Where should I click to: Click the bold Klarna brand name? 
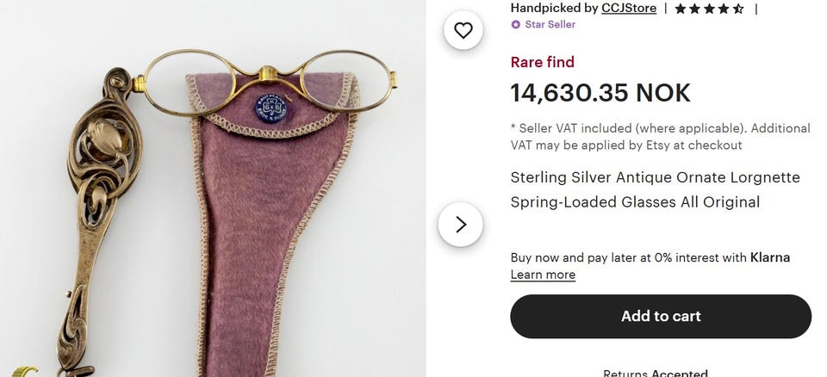click(x=770, y=257)
